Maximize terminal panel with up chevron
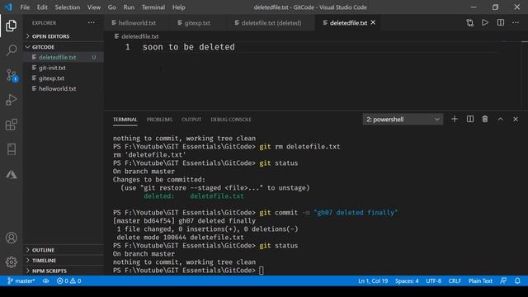Screen dimensions: 528x297 coord(501,119)
